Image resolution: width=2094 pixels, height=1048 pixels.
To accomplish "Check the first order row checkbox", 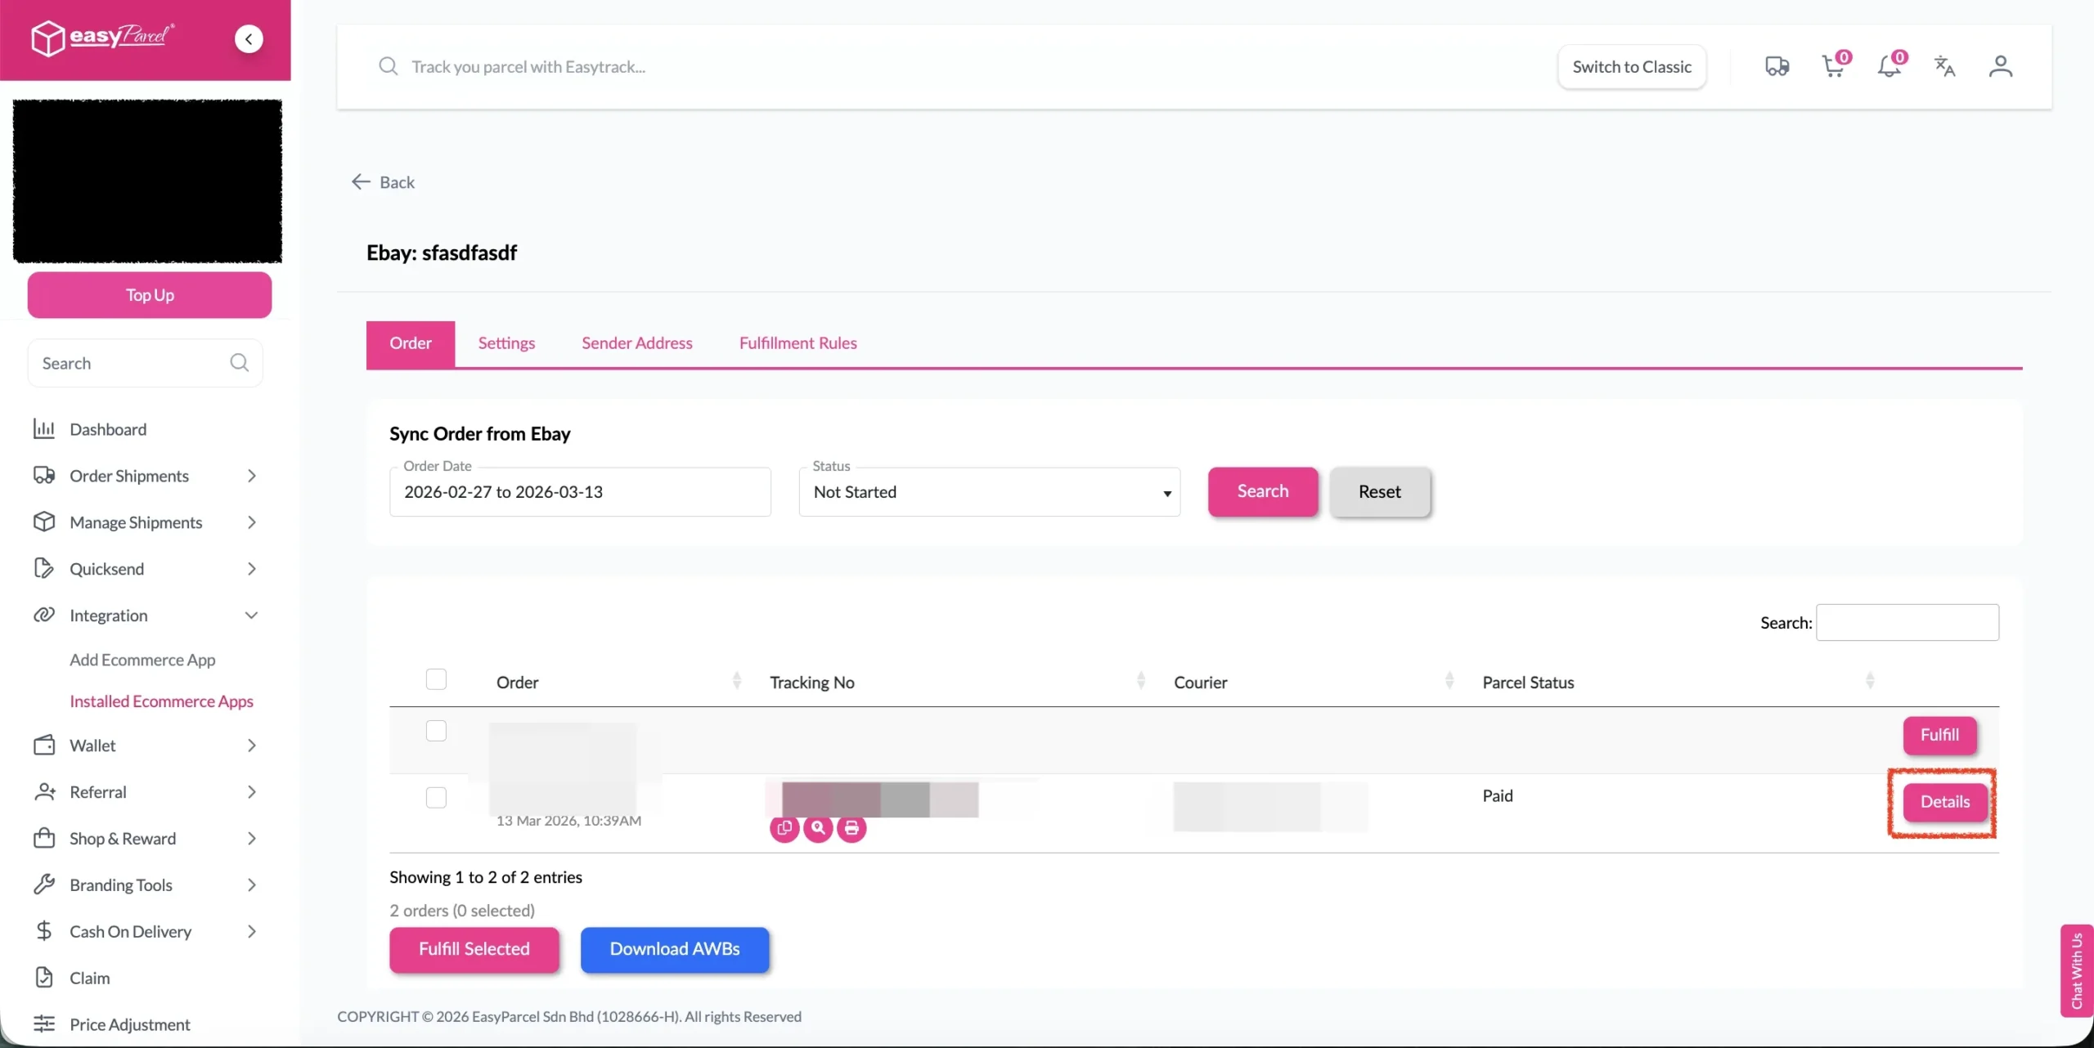I will 436,731.
